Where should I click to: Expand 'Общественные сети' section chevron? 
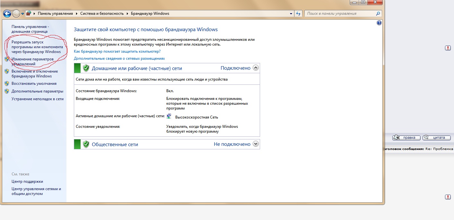256,144
